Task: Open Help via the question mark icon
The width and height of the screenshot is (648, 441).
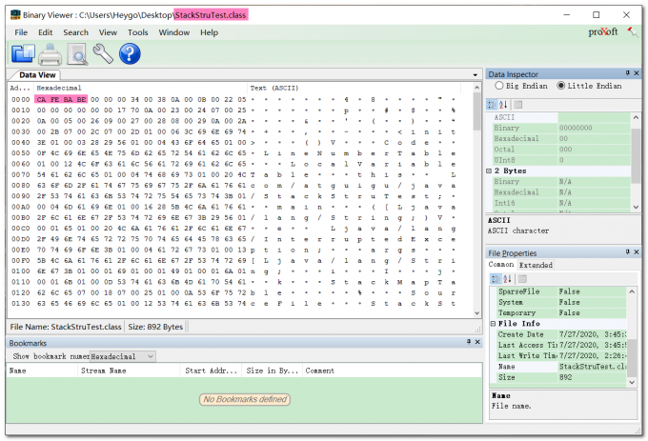Action: (130, 54)
